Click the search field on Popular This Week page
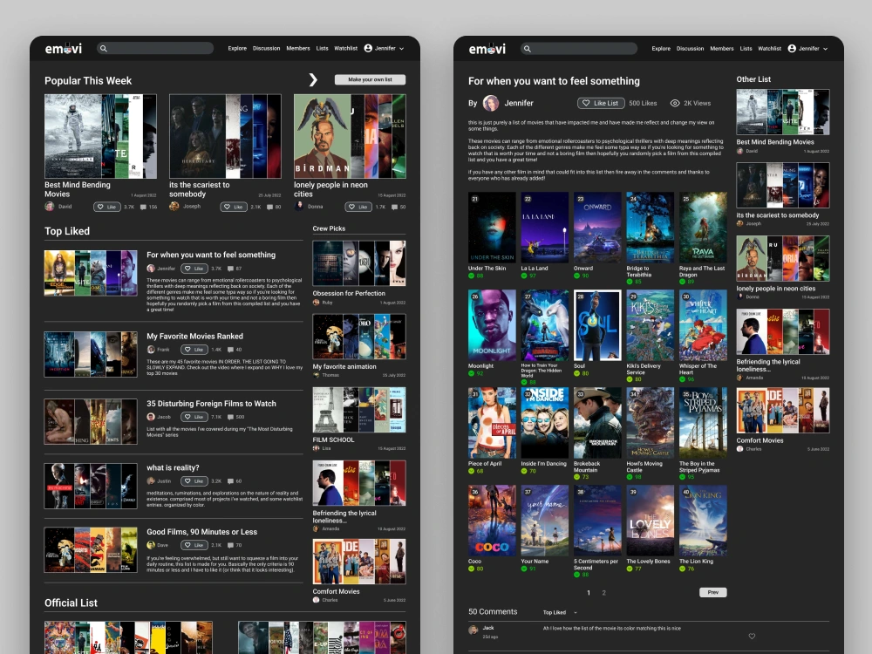 click(155, 48)
